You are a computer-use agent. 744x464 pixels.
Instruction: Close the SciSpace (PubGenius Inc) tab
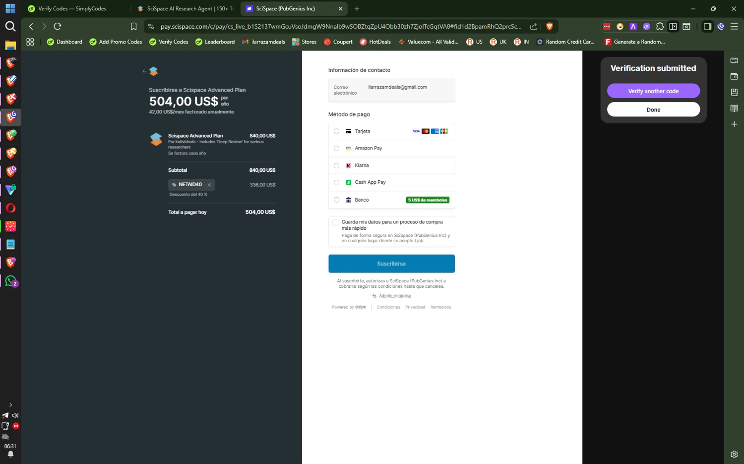click(x=340, y=8)
